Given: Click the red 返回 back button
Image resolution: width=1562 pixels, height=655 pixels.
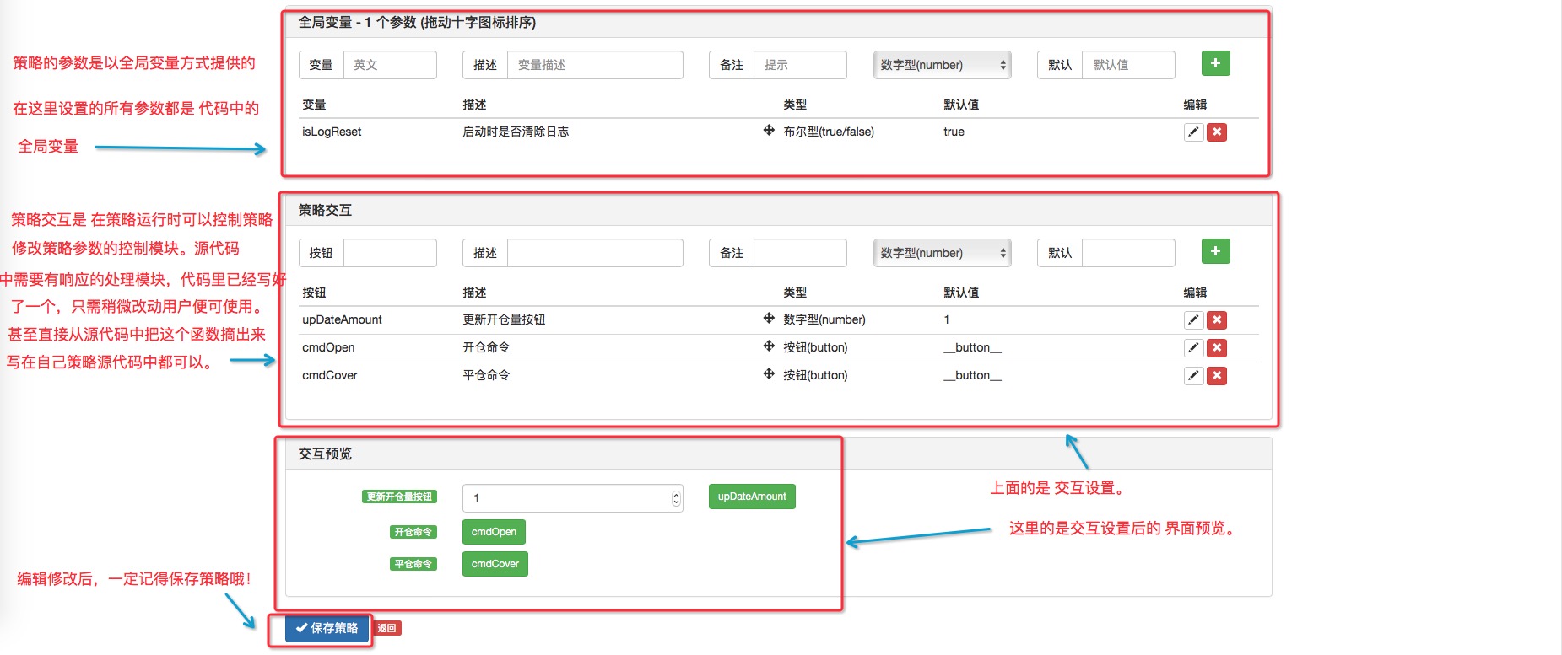Looking at the screenshot, I should [x=387, y=628].
